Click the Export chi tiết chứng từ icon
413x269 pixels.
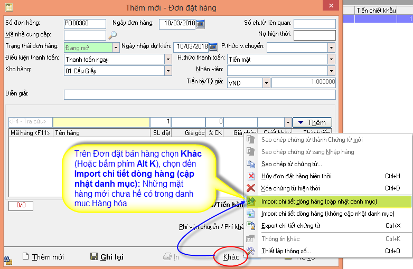click(x=251, y=226)
